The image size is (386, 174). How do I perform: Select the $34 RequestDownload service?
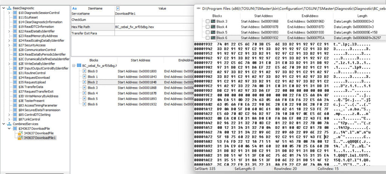click(34, 77)
